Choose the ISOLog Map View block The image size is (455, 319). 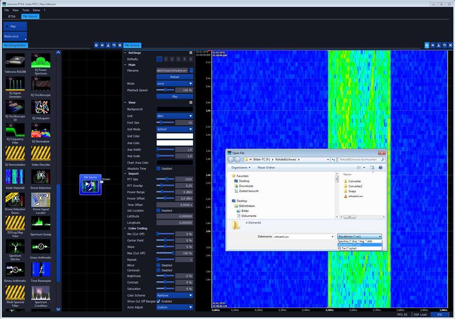15,227
